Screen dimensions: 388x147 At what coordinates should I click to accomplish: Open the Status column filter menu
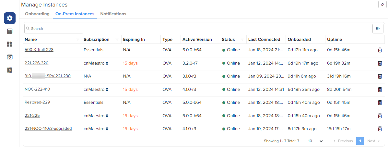tap(242, 40)
